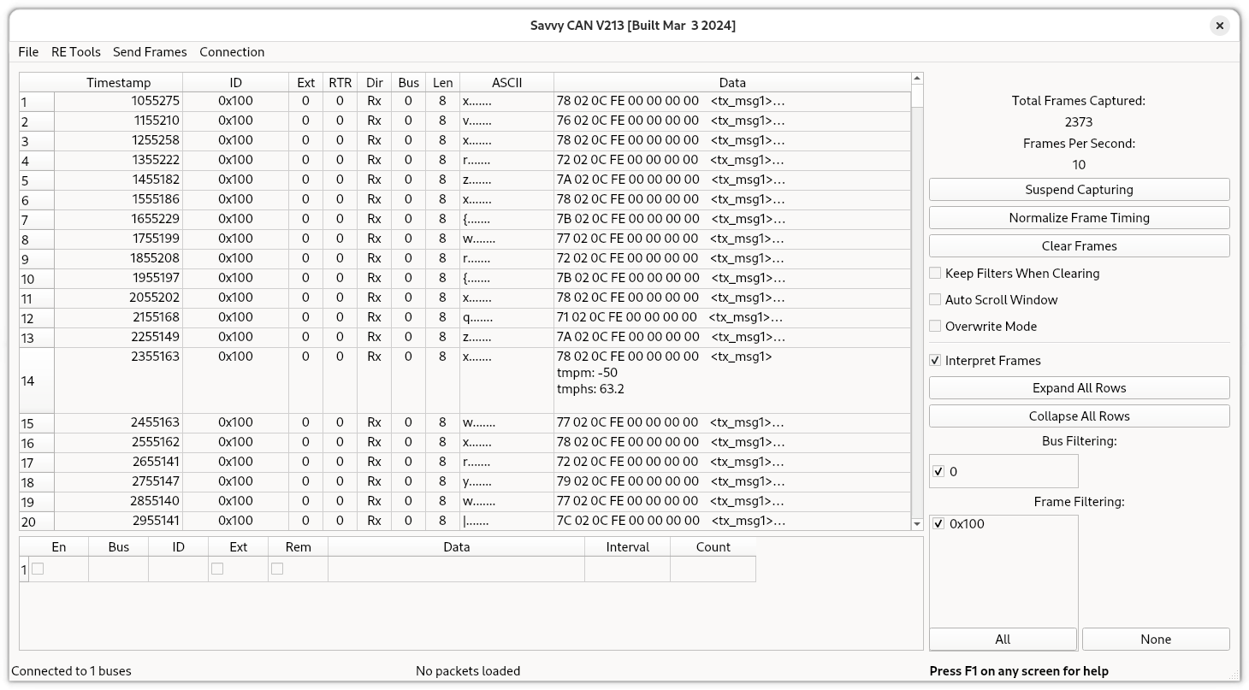The width and height of the screenshot is (1249, 690).
Task: Open the Send Frames menu
Action: [150, 52]
